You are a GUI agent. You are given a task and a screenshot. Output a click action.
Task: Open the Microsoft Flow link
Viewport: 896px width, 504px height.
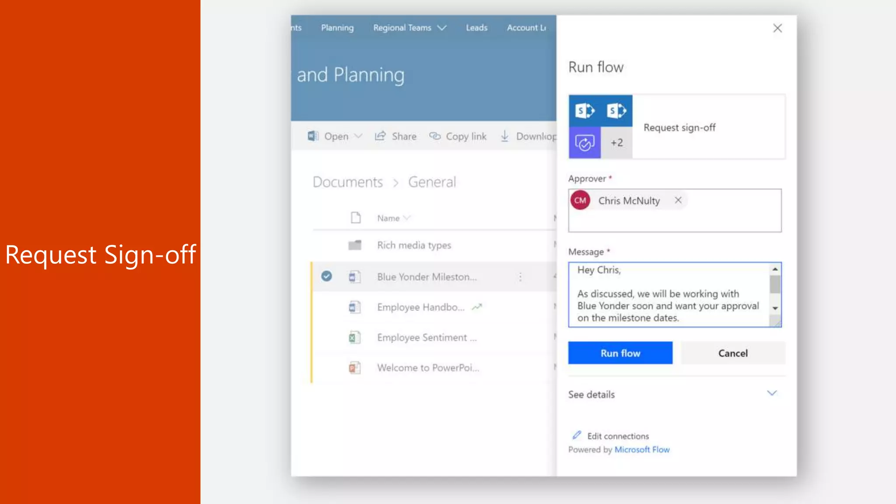click(x=642, y=450)
